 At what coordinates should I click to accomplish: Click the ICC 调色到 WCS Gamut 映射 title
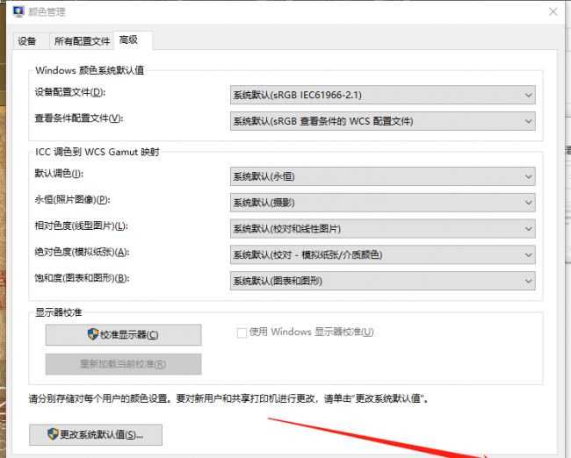coord(98,152)
